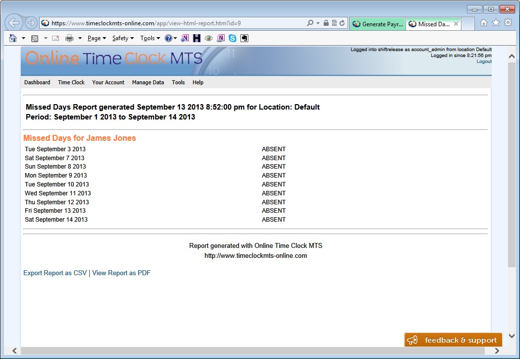This screenshot has height=359, width=520.
Task: Click the black H toolbar icon
Action: tap(197, 38)
